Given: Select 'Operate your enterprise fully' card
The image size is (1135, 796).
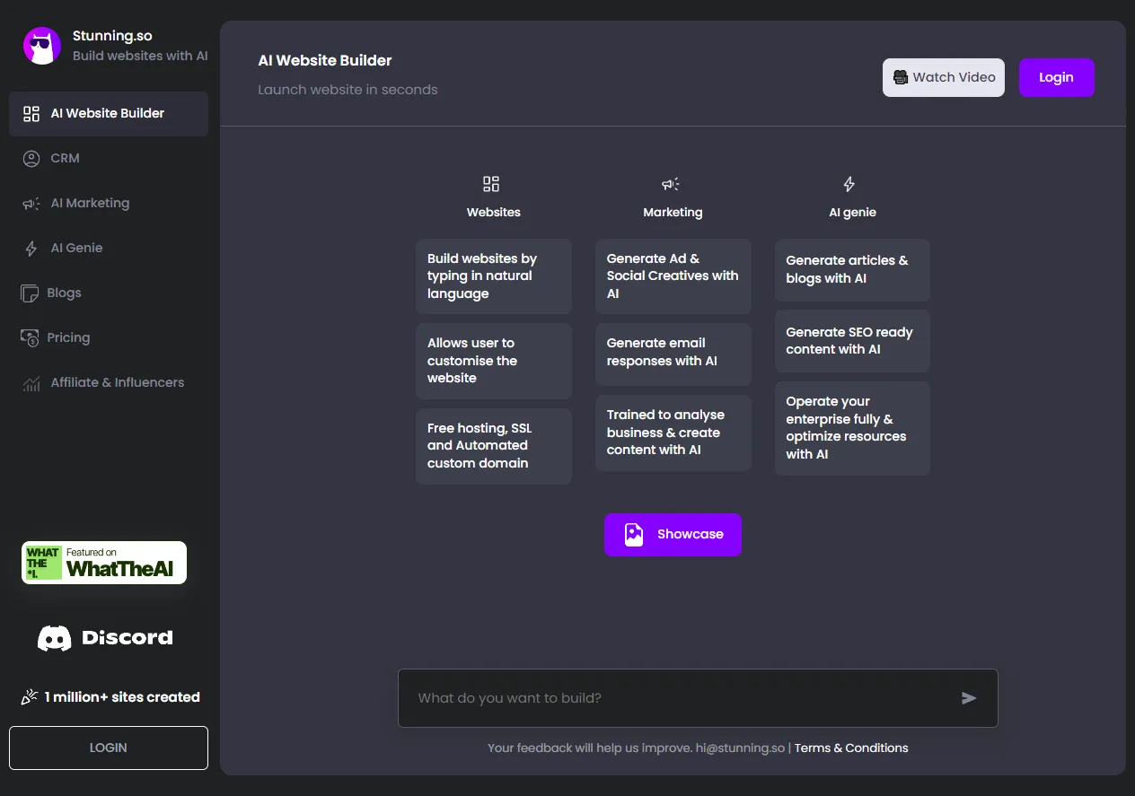Looking at the screenshot, I should (x=852, y=428).
